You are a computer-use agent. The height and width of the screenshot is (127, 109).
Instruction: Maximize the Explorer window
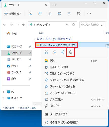point(95,3)
